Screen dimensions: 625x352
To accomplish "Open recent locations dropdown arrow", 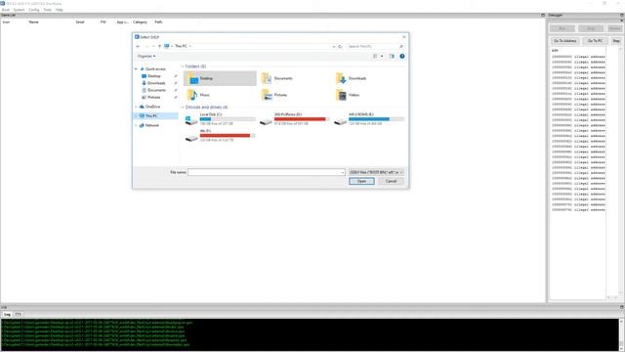I will coord(153,46).
